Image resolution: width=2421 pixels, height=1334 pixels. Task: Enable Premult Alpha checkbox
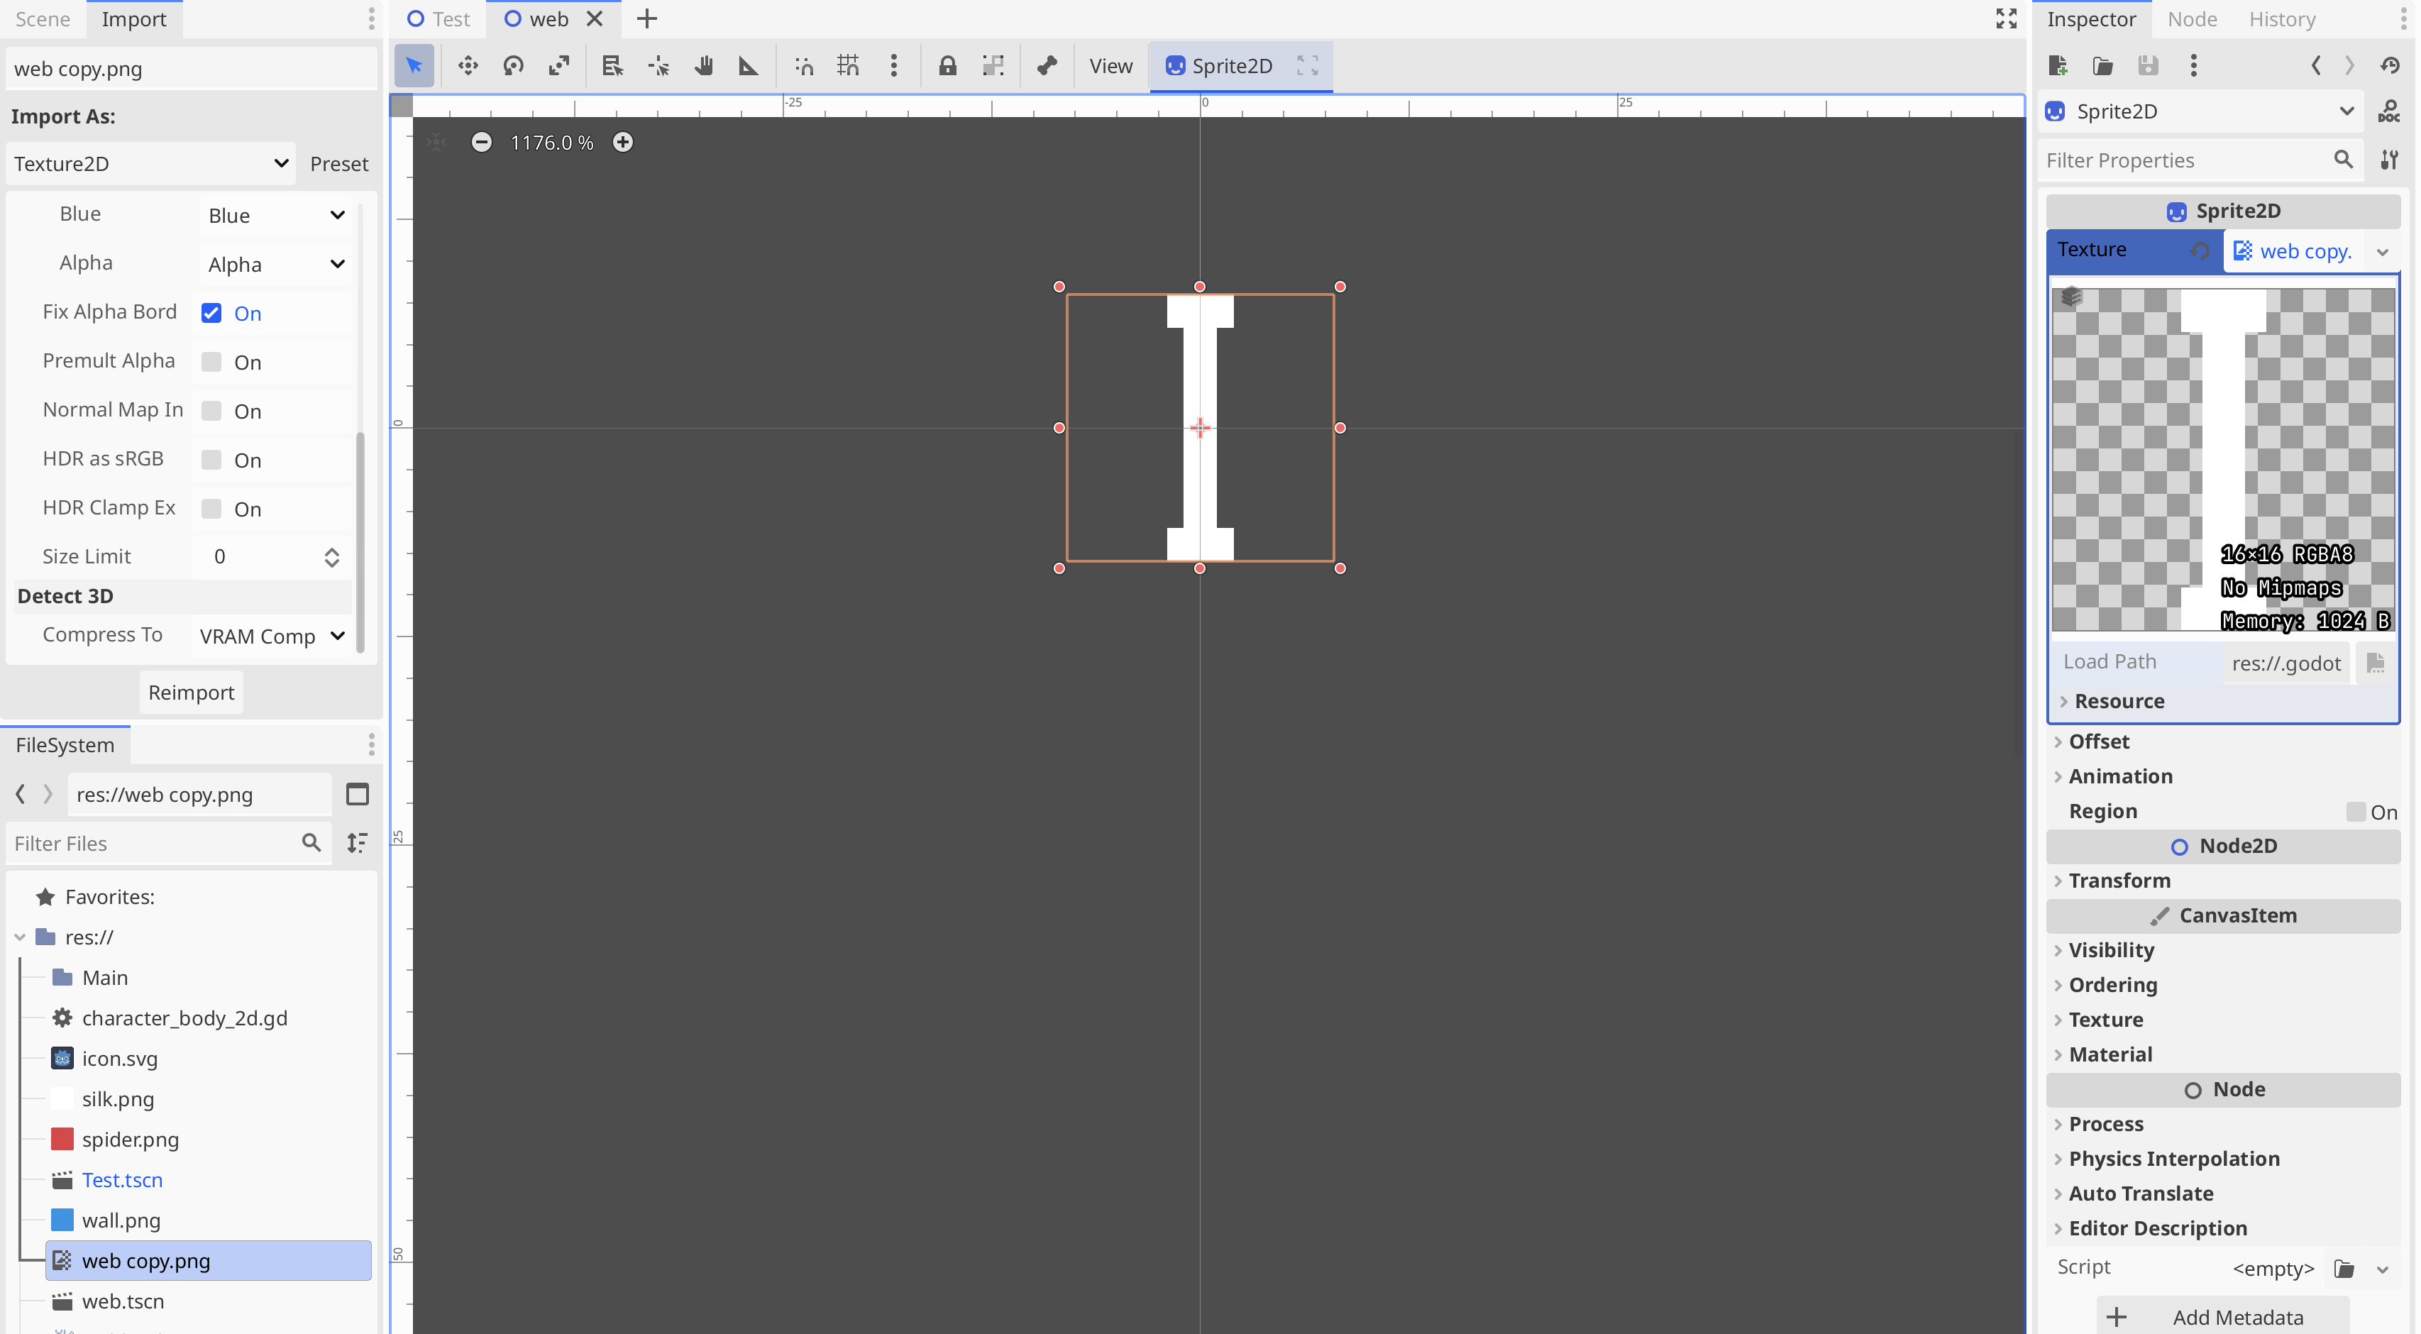(x=211, y=362)
